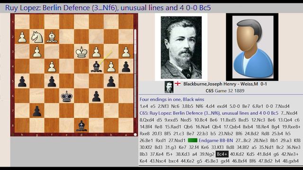Viewport: 303px width, 170px height.
Task: Go to move 19.Rxe8+
Action: pos(291,127)
